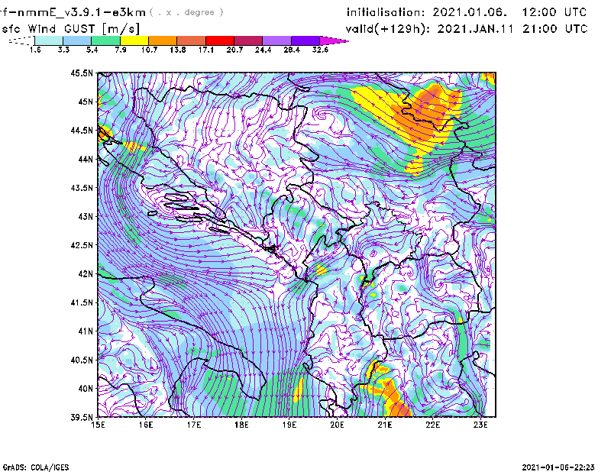
Task: Click the "GrADS: COLA/IGES" footer text
Action: pos(36,467)
